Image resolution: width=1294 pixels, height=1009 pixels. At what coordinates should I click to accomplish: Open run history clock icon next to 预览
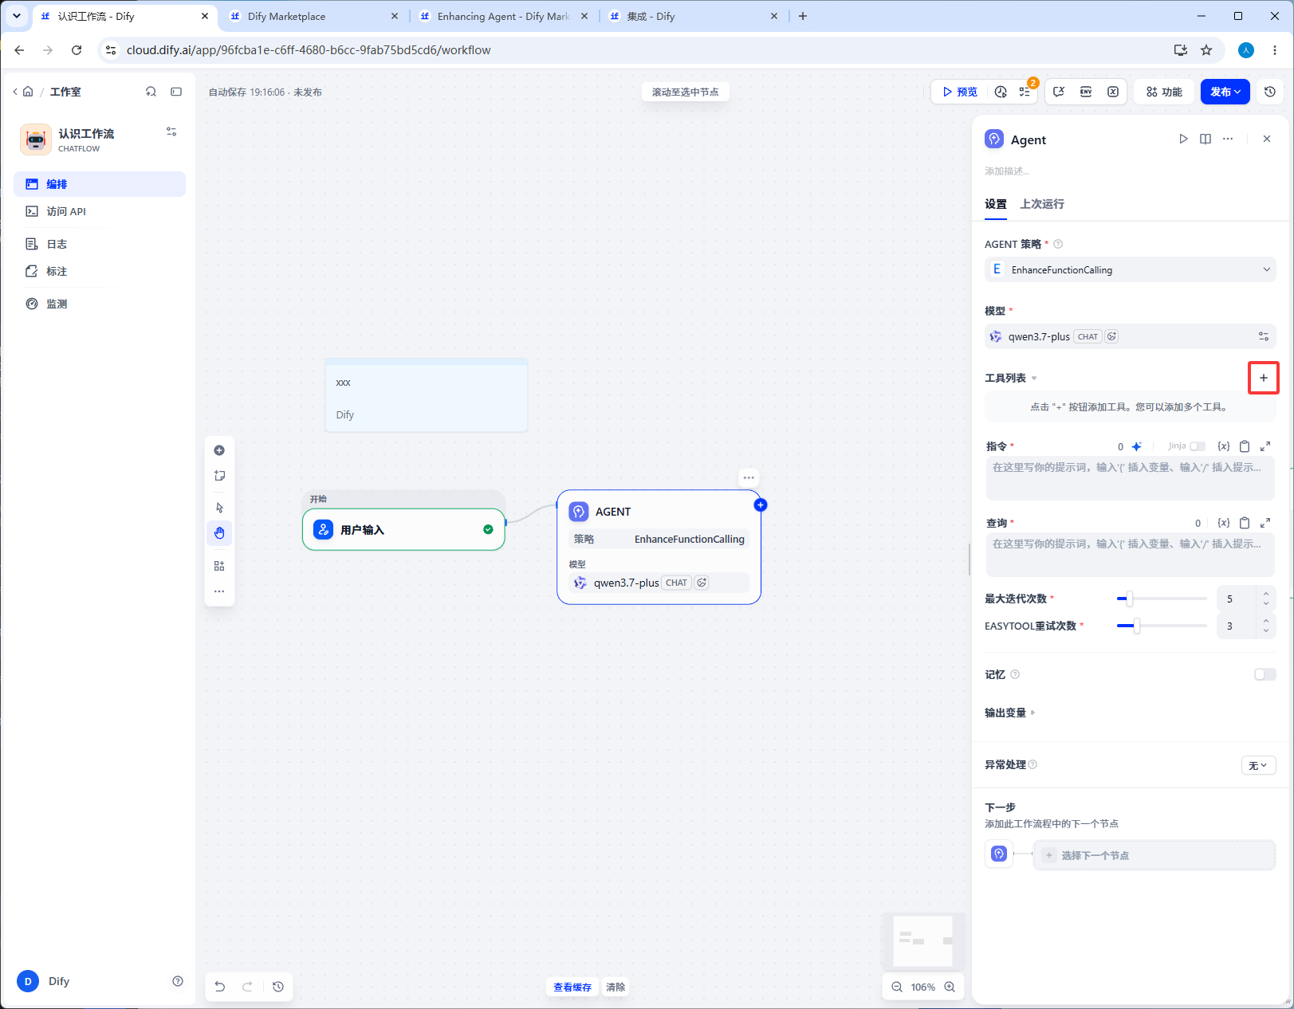tap(1001, 92)
